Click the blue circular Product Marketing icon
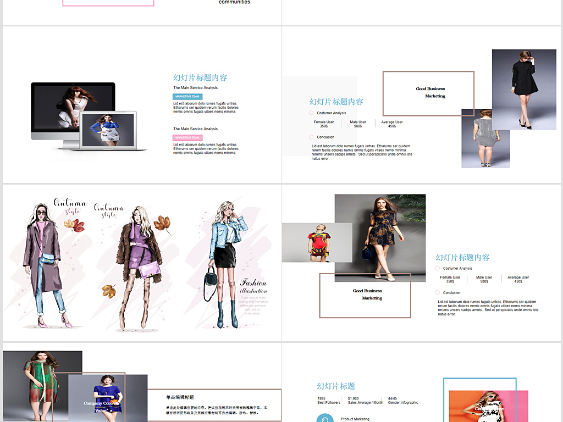563x422 pixels. 324,419
